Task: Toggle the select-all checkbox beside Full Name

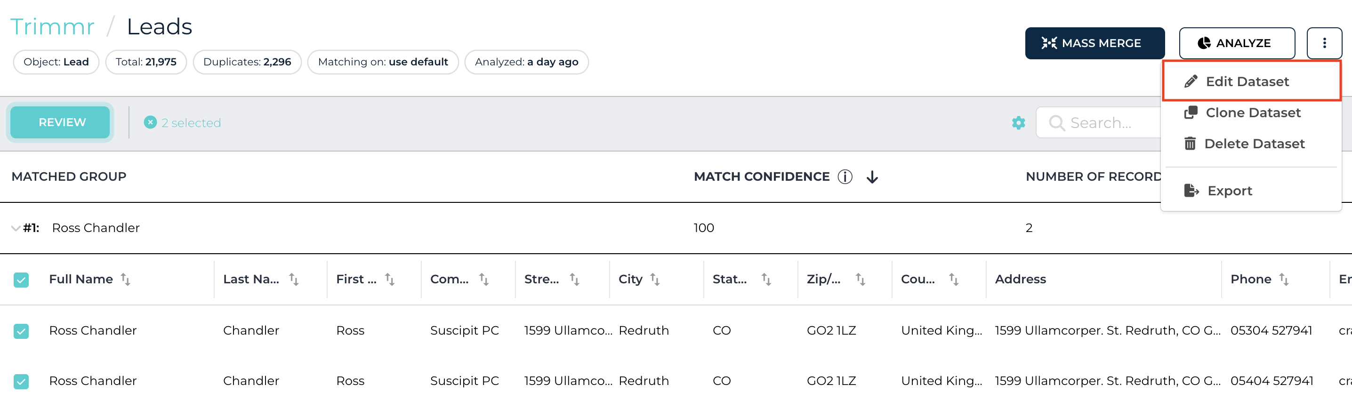Action: tap(21, 280)
